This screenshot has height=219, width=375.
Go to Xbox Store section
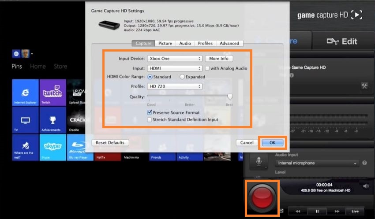60,67
